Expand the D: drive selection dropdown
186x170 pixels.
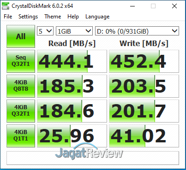[x=137, y=31]
